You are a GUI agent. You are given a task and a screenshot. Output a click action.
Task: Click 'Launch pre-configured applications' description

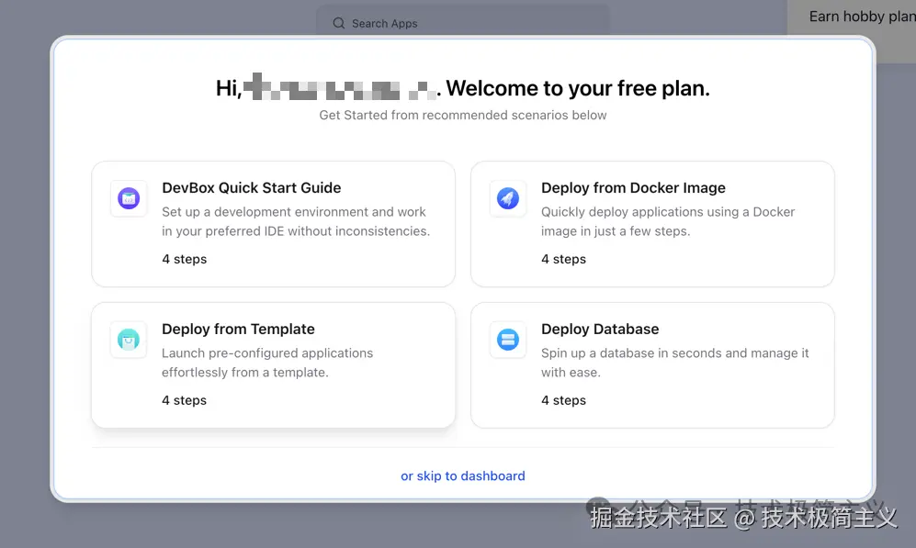click(267, 363)
